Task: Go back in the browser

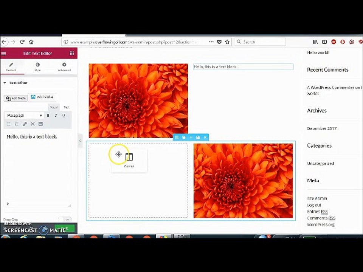Action: (4, 42)
